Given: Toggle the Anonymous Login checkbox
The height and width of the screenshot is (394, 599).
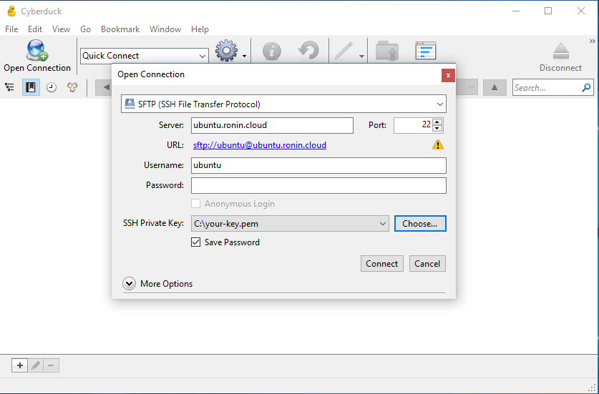Looking at the screenshot, I should point(195,204).
